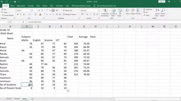Click the Undo arrow in the title bar
181x101 pixels.
[x=2, y=2]
